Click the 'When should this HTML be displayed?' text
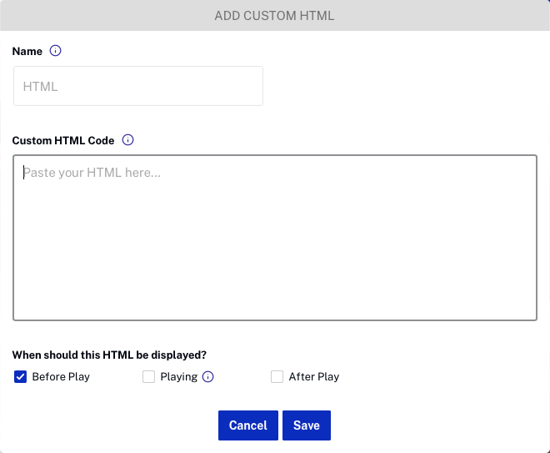The image size is (550, 453). click(x=109, y=355)
